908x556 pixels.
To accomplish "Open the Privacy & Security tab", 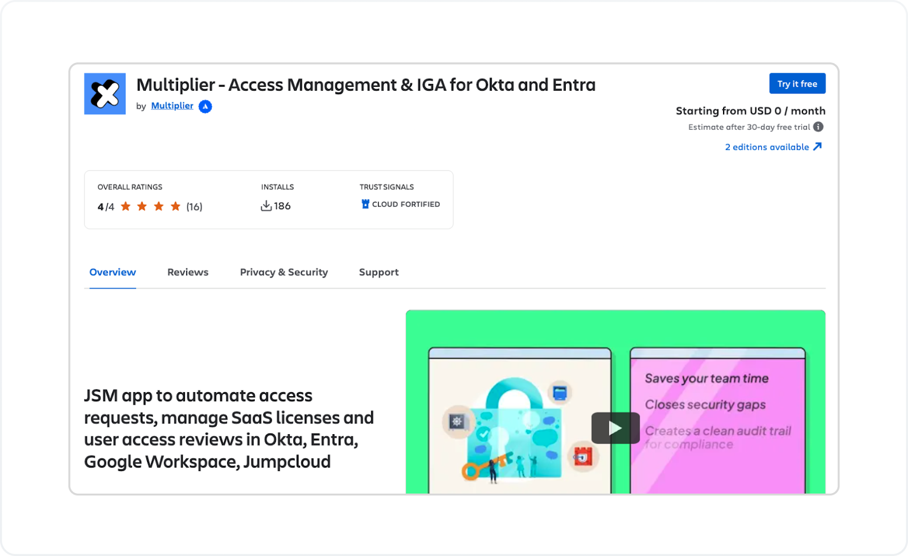I will point(284,272).
